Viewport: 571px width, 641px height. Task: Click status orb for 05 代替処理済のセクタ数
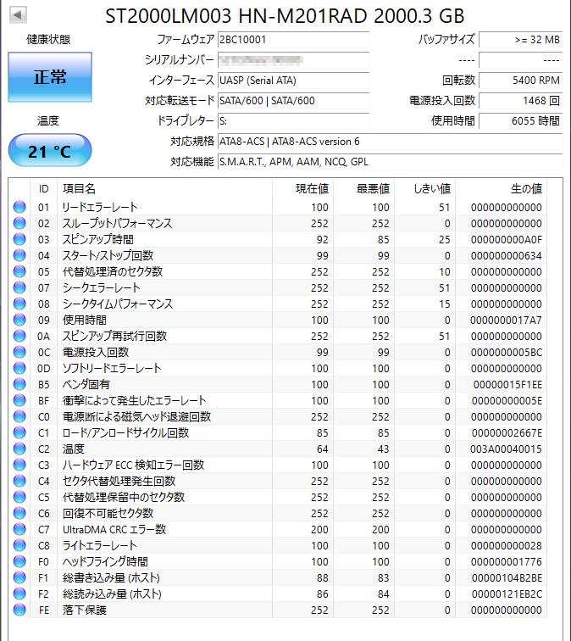(x=19, y=271)
